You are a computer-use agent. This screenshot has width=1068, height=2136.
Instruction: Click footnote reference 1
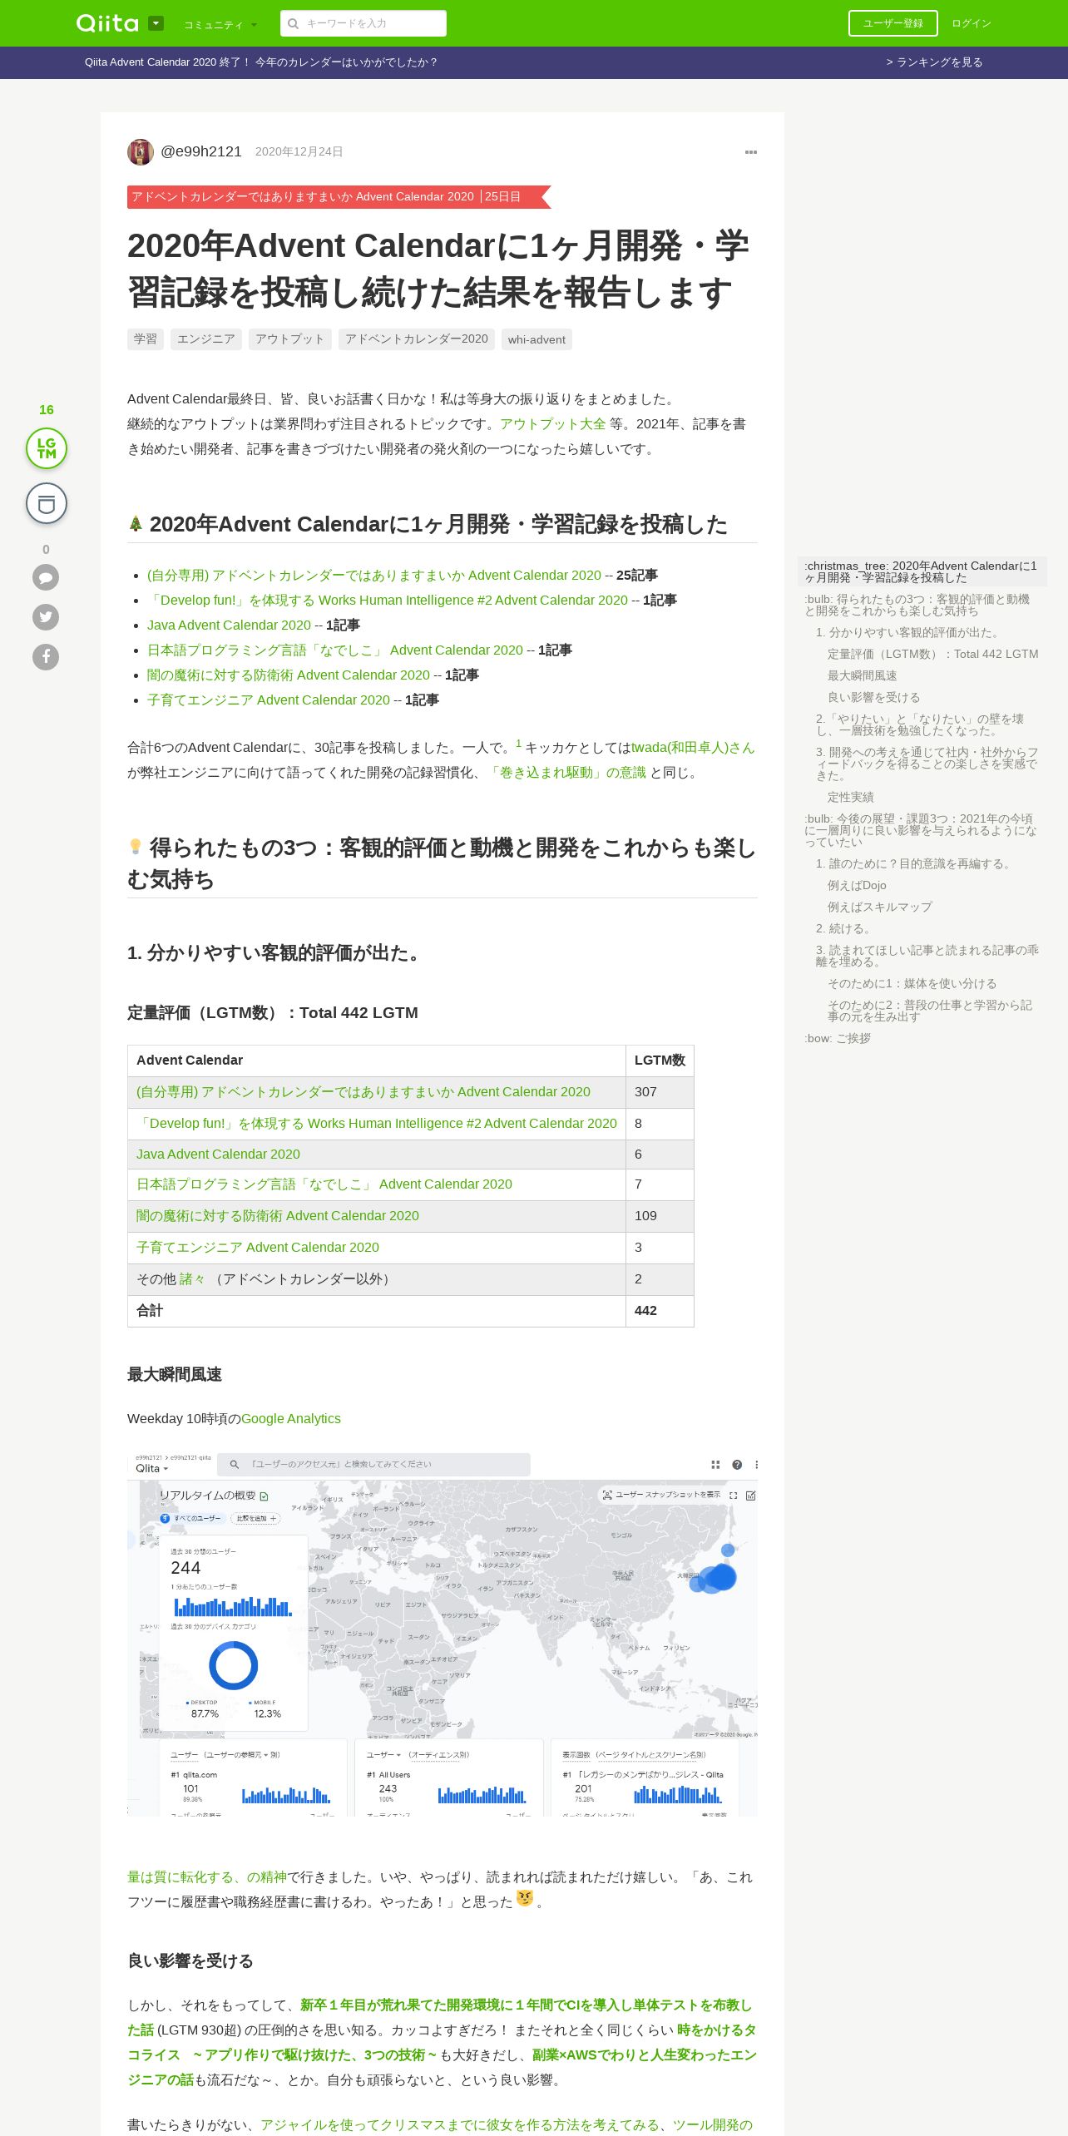coord(518,744)
